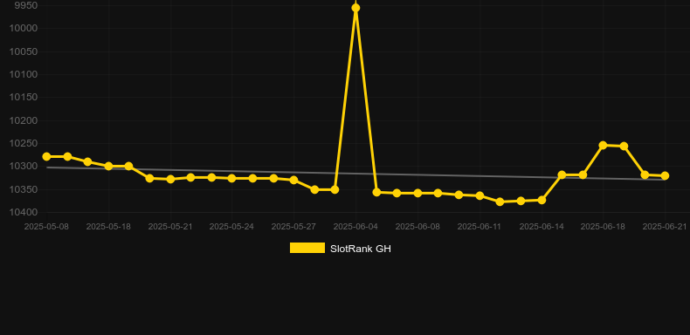Click the final data point at 2025-06-21

[x=665, y=176]
